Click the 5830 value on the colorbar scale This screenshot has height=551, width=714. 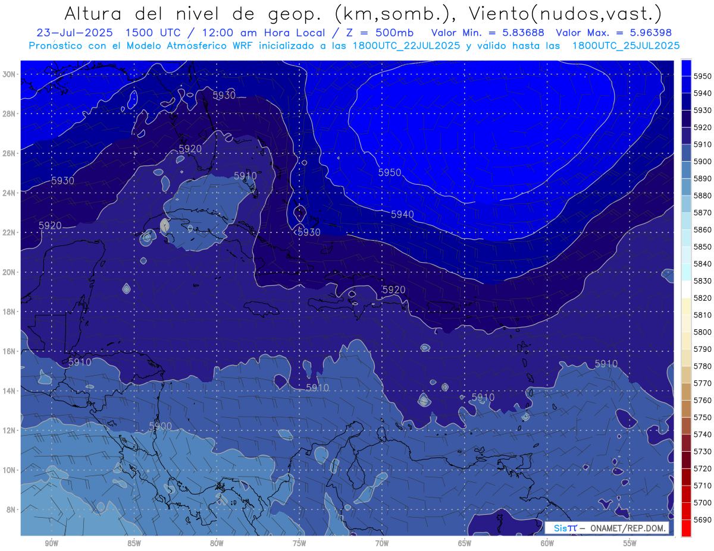point(703,281)
